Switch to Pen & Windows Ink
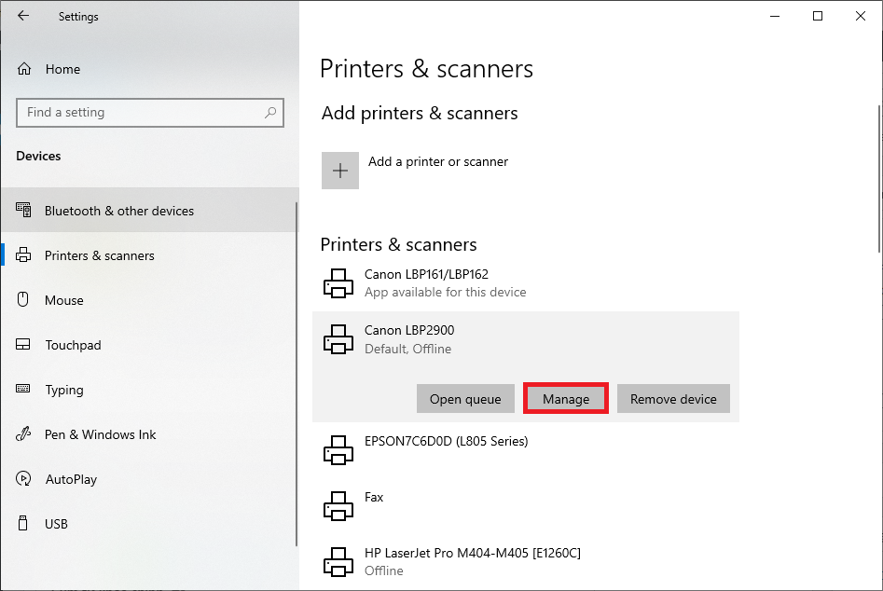Viewport: 883px width, 591px height. click(x=101, y=434)
